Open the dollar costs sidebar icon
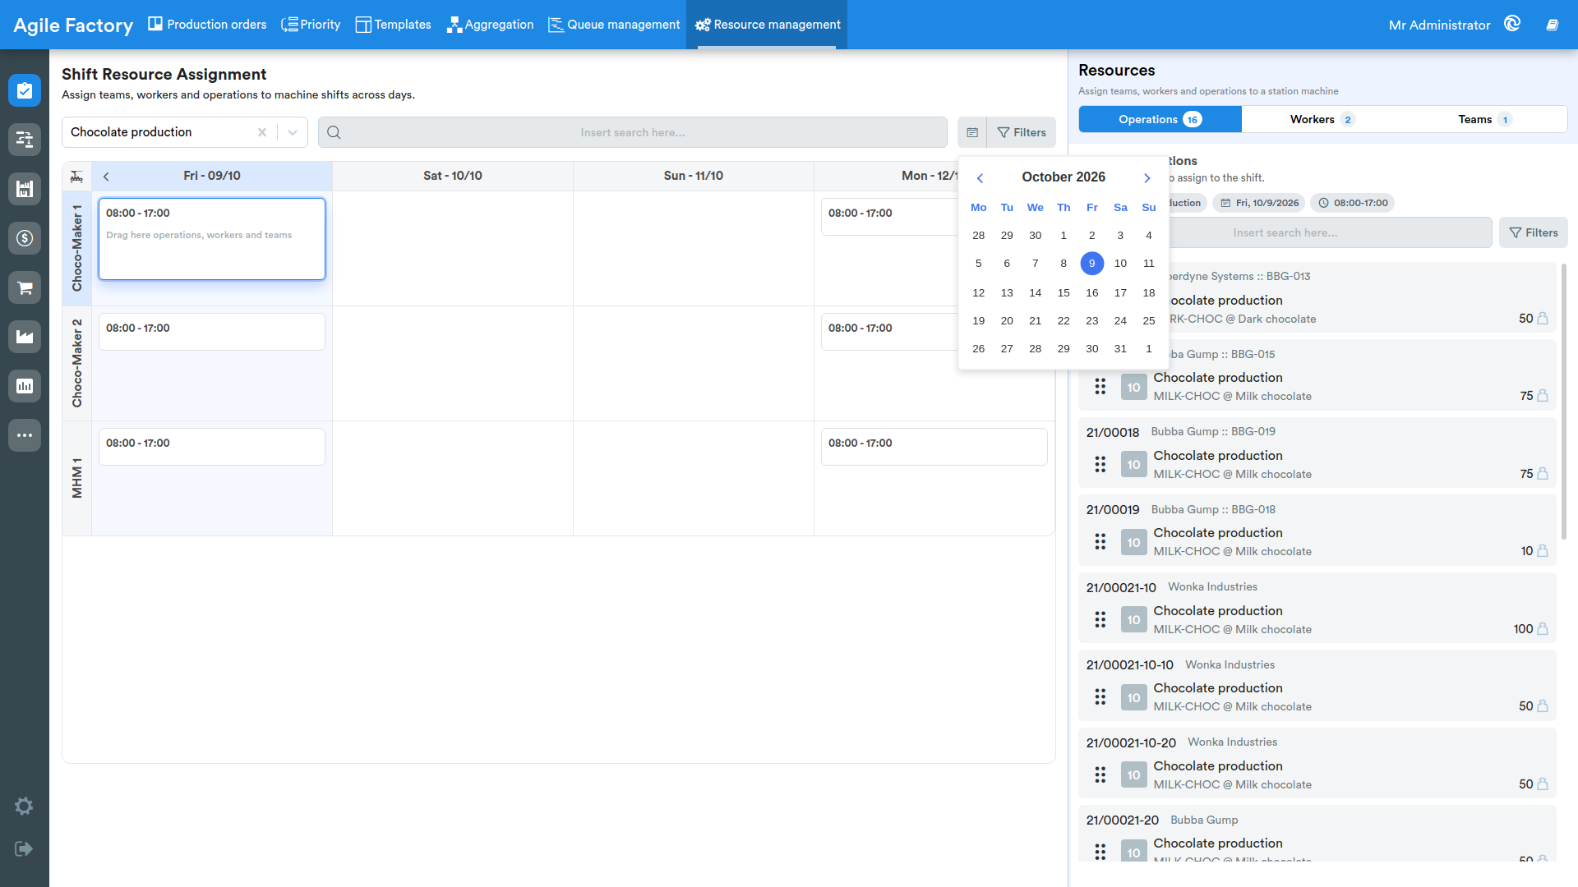The height and width of the screenshot is (887, 1578). coord(25,238)
